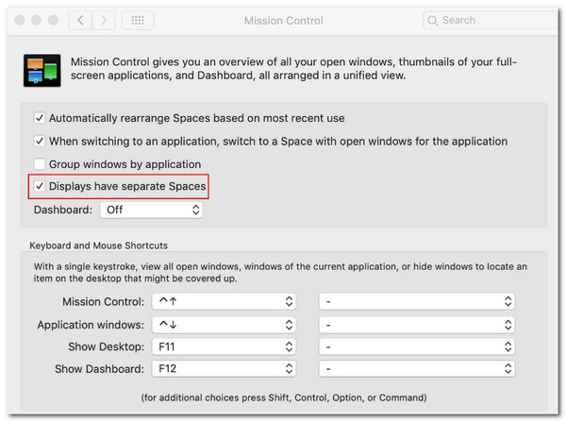Open the Dashboard dropdown set to Off
The height and width of the screenshot is (422, 566).
click(151, 210)
